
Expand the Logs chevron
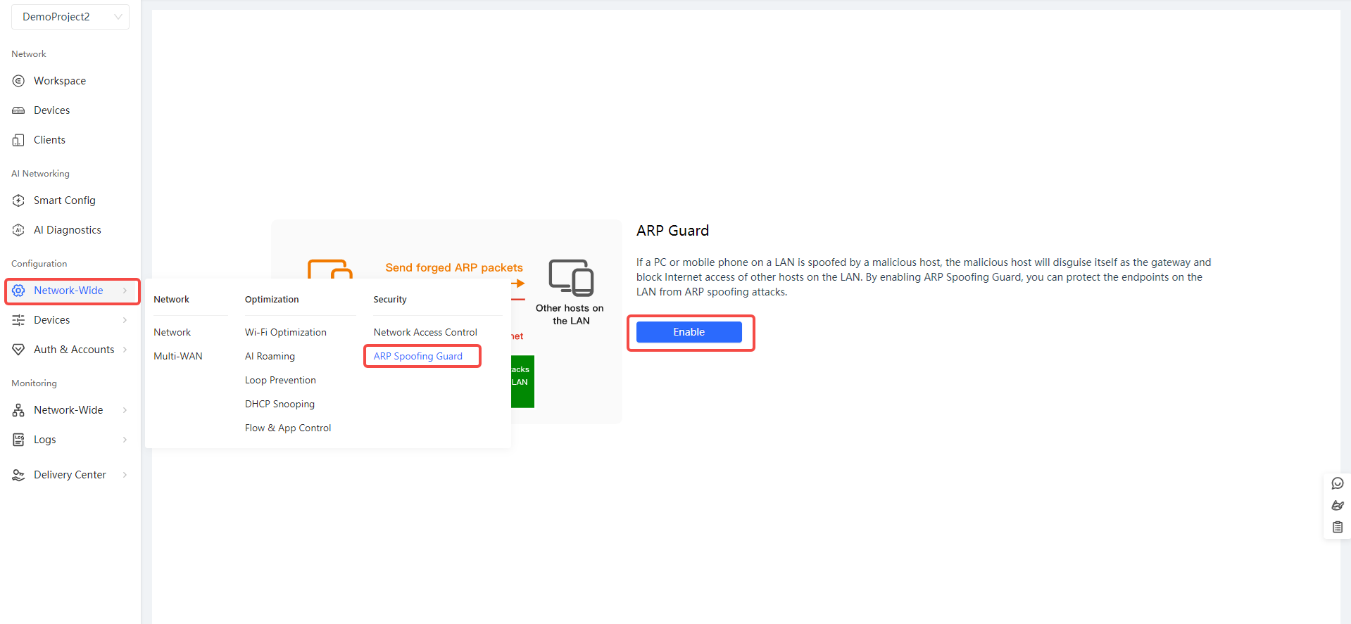coord(125,440)
